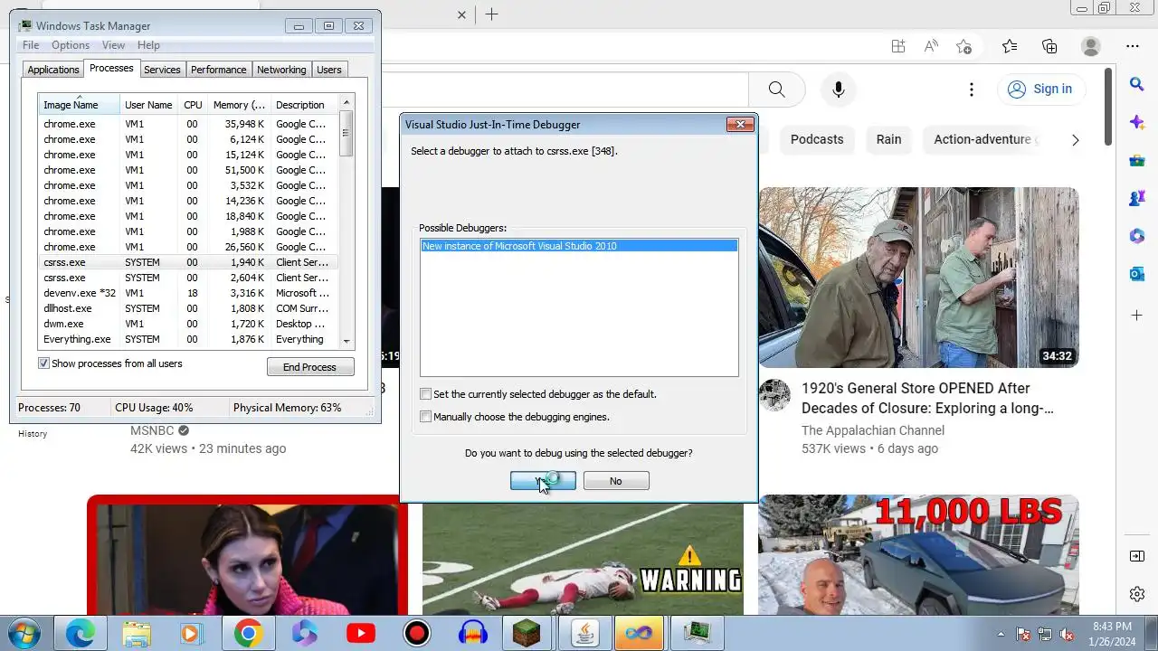Open the 1920's General Store video title
Image resolution: width=1158 pixels, height=651 pixels.
pos(927,398)
